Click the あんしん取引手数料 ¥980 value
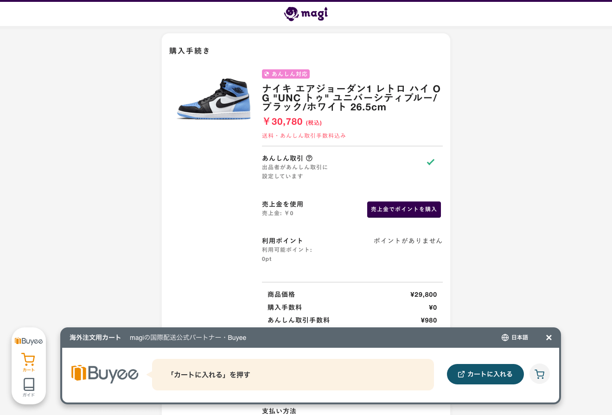 click(x=429, y=320)
